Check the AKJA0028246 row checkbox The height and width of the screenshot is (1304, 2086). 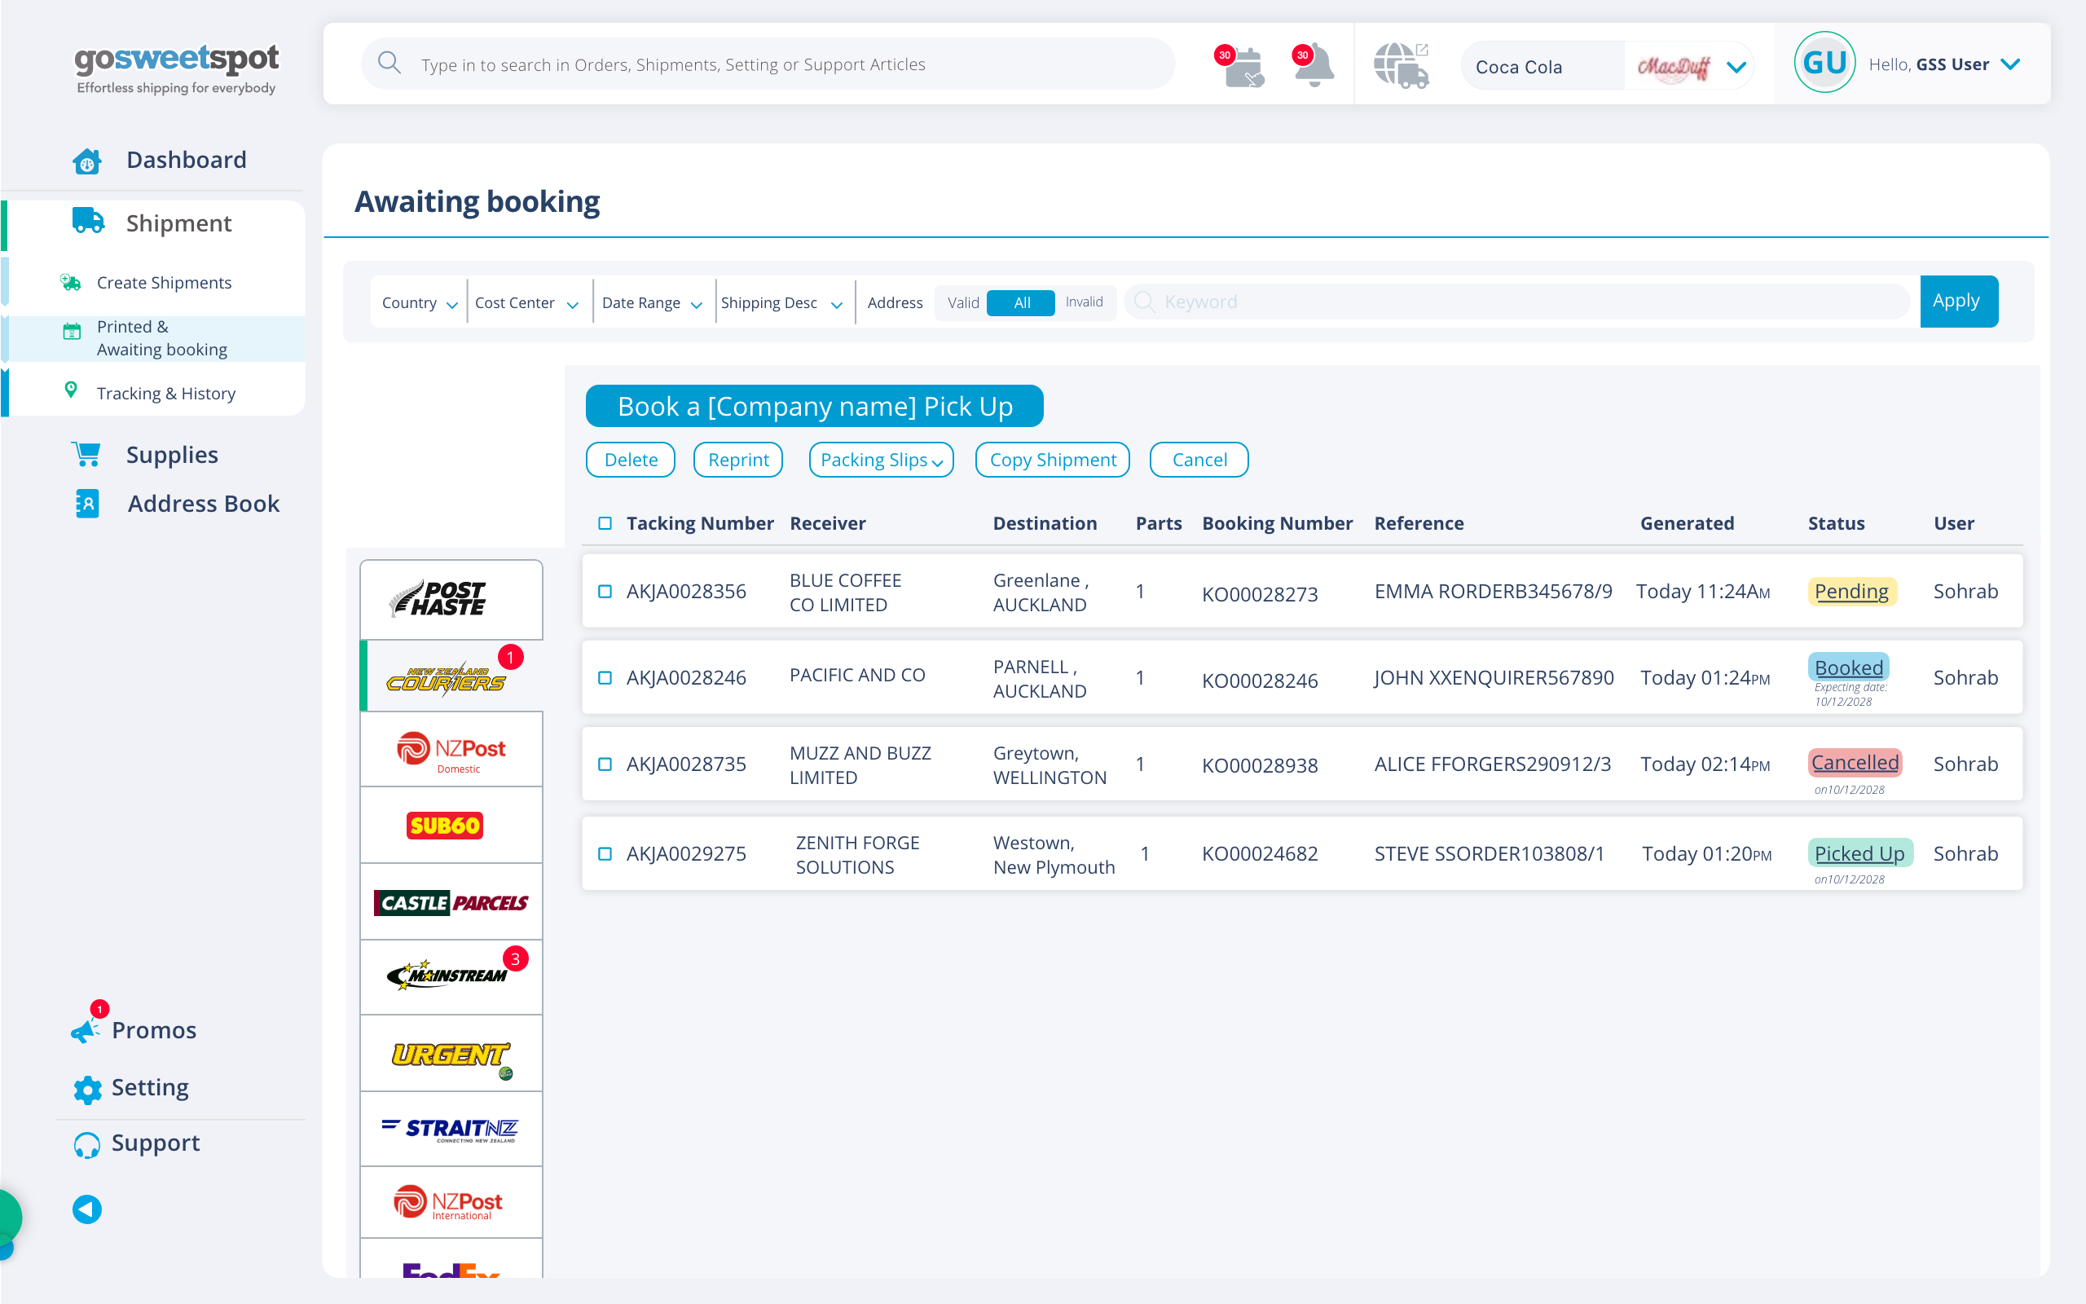605,677
